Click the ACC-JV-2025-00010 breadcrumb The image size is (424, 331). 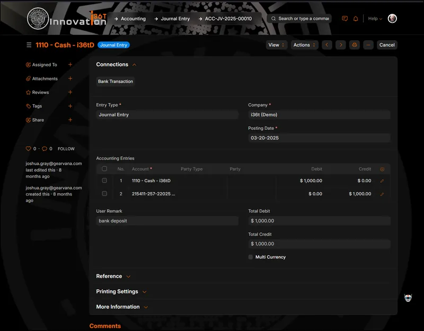pyautogui.click(x=228, y=19)
